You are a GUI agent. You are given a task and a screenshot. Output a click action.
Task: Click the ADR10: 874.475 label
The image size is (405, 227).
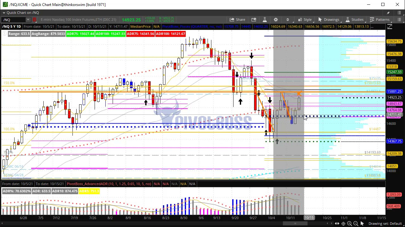click(x=65, y=191)
